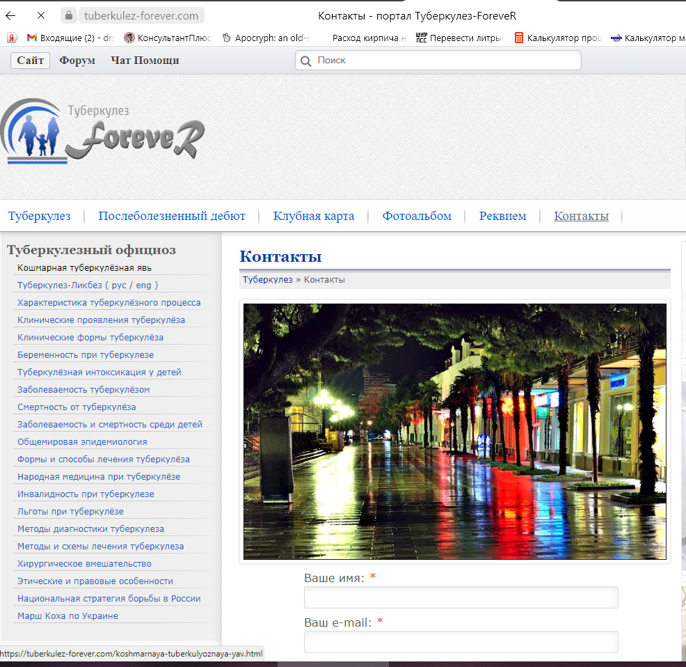Open Туберкулез main menu item

(40, 216)
